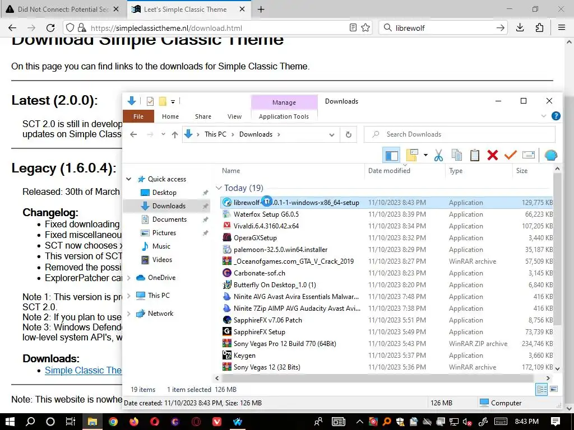Screen dimensions: 574x430
Task: Open Explorer recent locations dropdown
Action: (163, 134)
